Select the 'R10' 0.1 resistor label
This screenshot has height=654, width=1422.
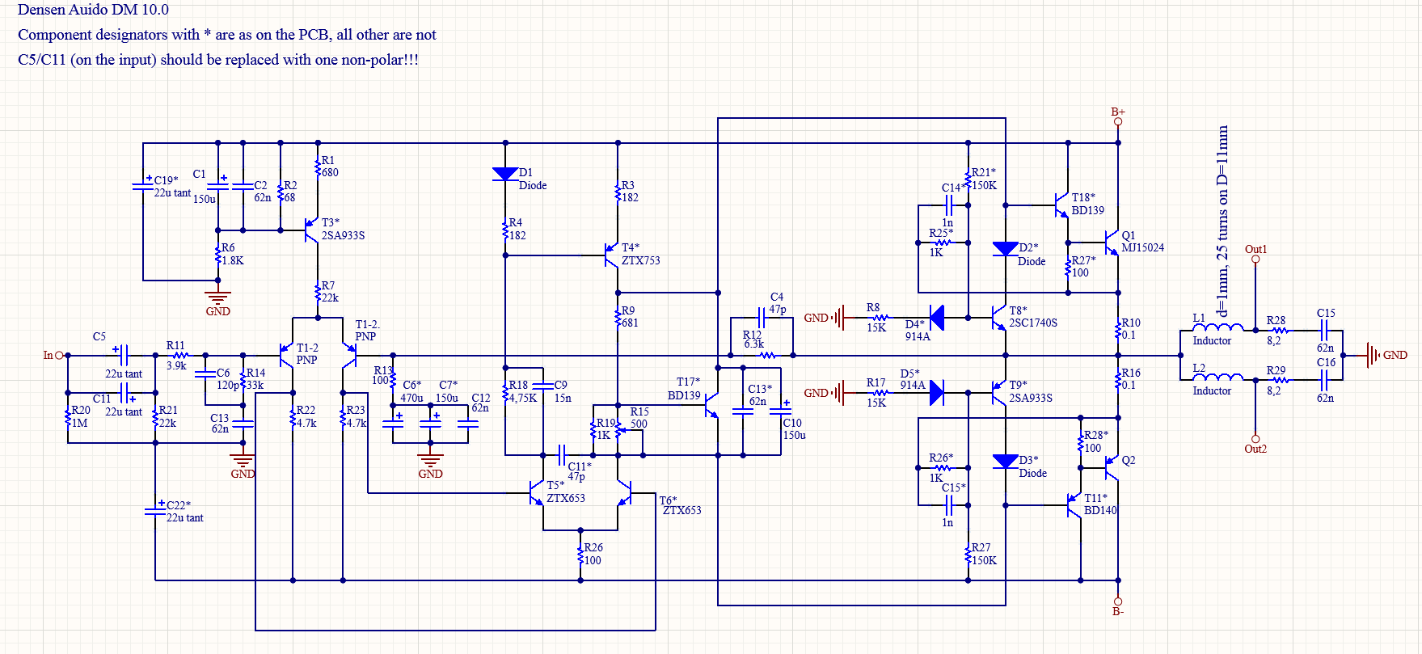(1131, 323)
